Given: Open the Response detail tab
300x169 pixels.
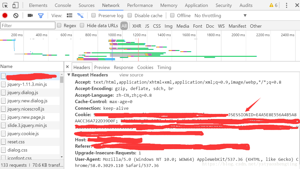Looking at the screenshot, I should coord(123,67).
